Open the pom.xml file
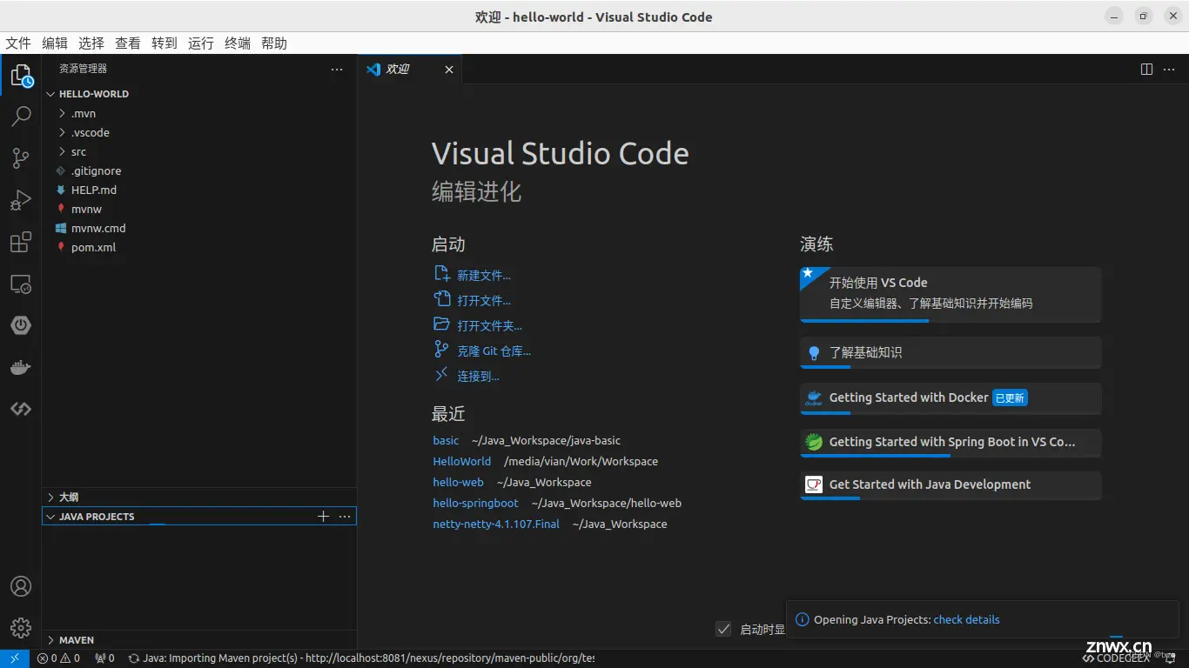The height and width of the screenshot is (668, 1189). click(x=199, y=248)
